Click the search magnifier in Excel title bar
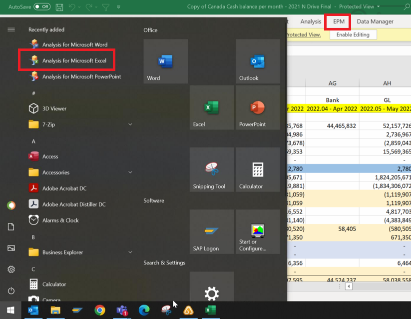The height and width of the screenshot is (319, 411). (x=407, y=6)
